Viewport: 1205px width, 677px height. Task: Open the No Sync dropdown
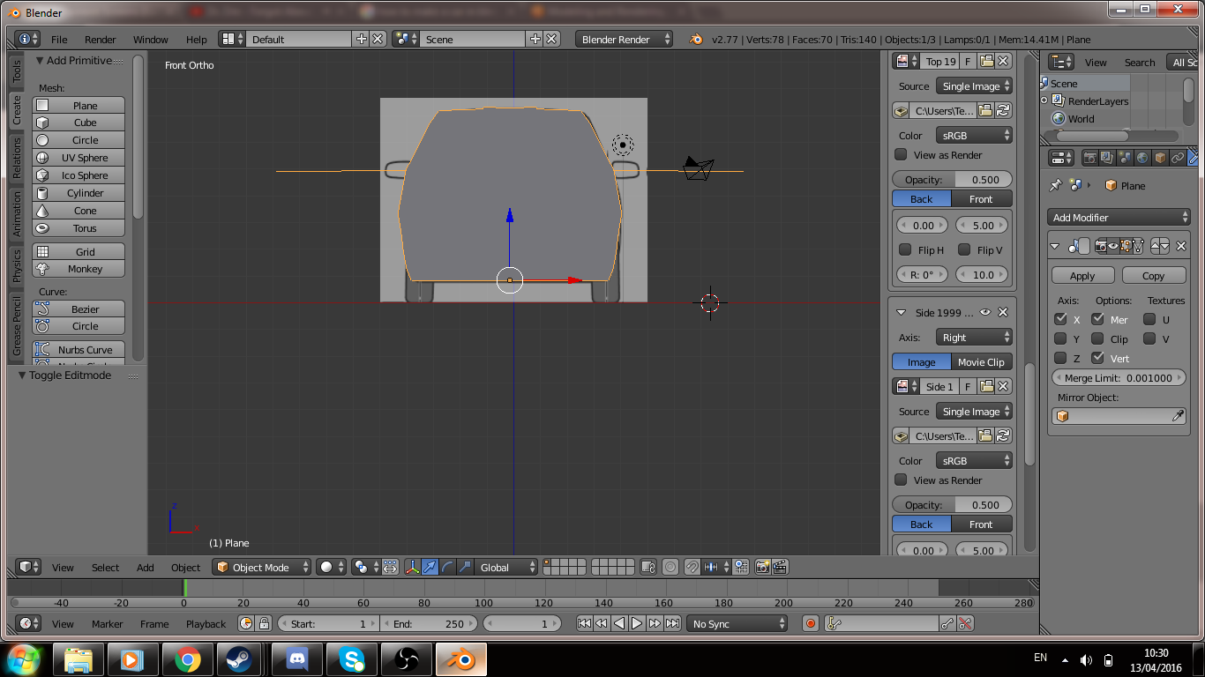[x=737, y=624]
